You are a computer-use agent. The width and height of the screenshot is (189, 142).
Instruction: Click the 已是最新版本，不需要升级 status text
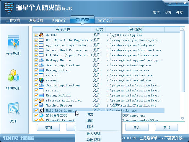coord(162,138)
